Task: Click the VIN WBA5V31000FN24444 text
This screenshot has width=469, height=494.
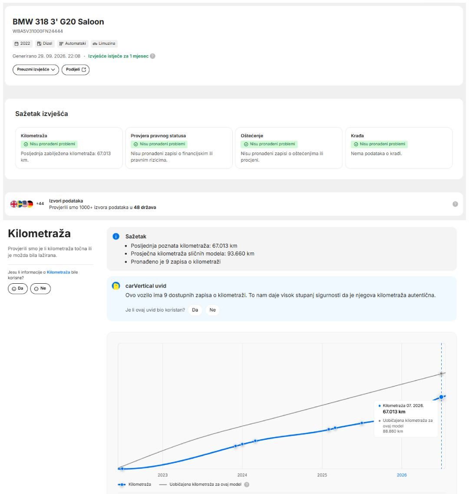Action: [x=38, y=31]
